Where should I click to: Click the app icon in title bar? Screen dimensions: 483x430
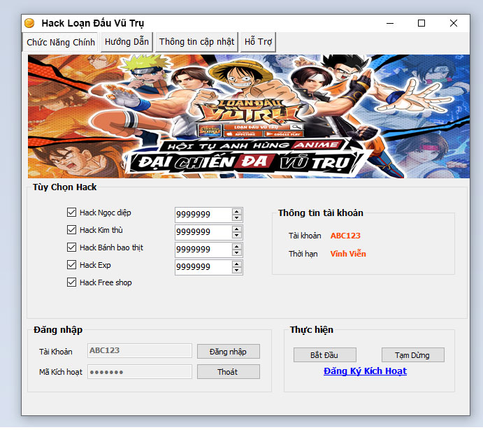[29, 24]
